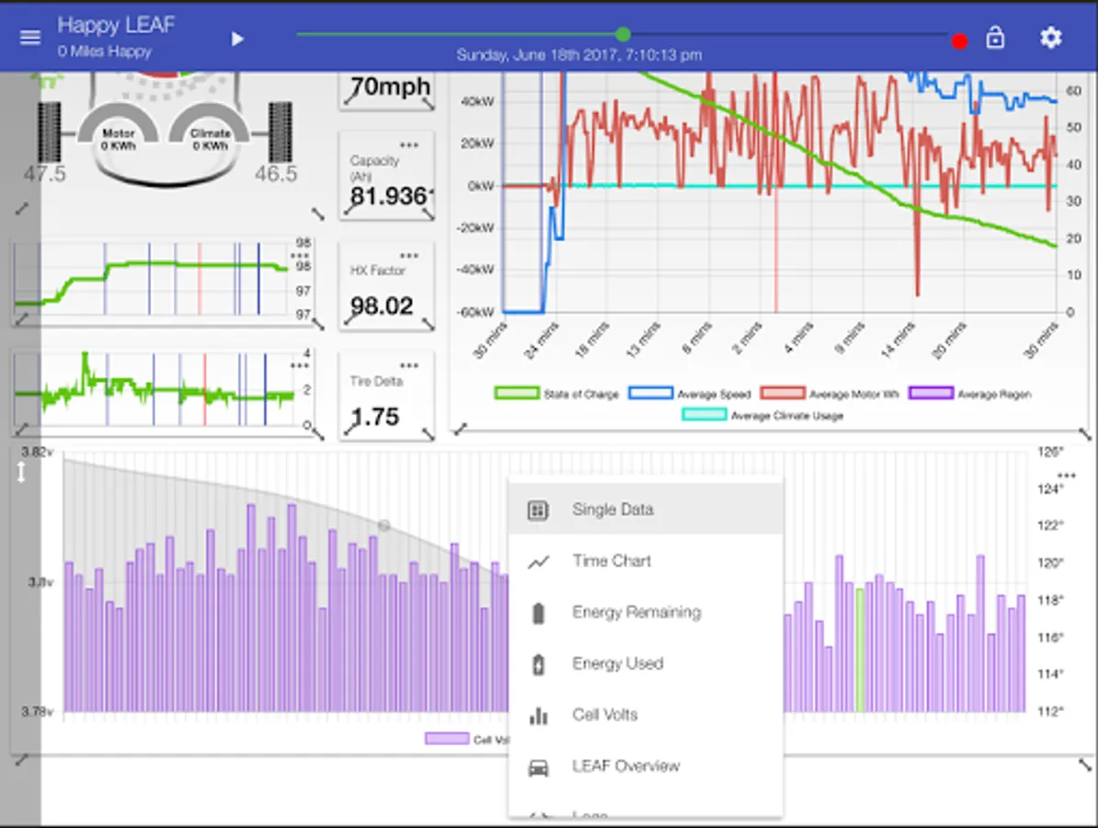Toggle State of Charge legend series

556,394
